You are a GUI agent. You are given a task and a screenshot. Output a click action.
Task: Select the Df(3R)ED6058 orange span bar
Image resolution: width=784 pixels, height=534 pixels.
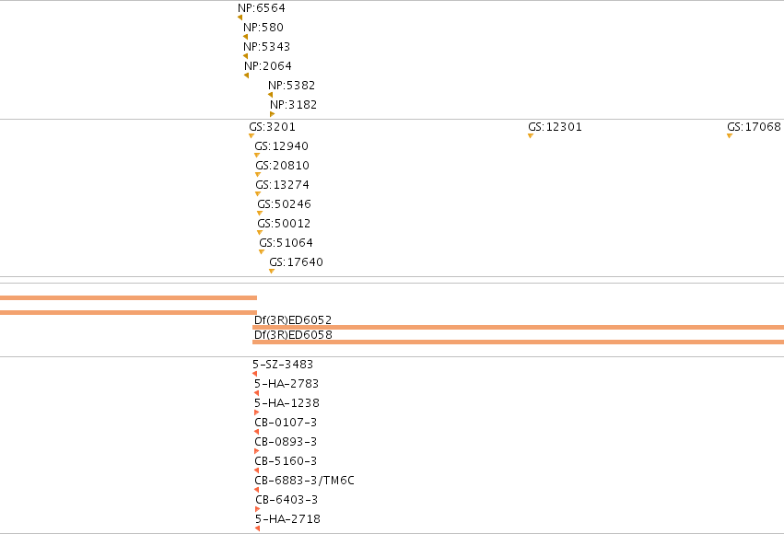pos(519,342)
